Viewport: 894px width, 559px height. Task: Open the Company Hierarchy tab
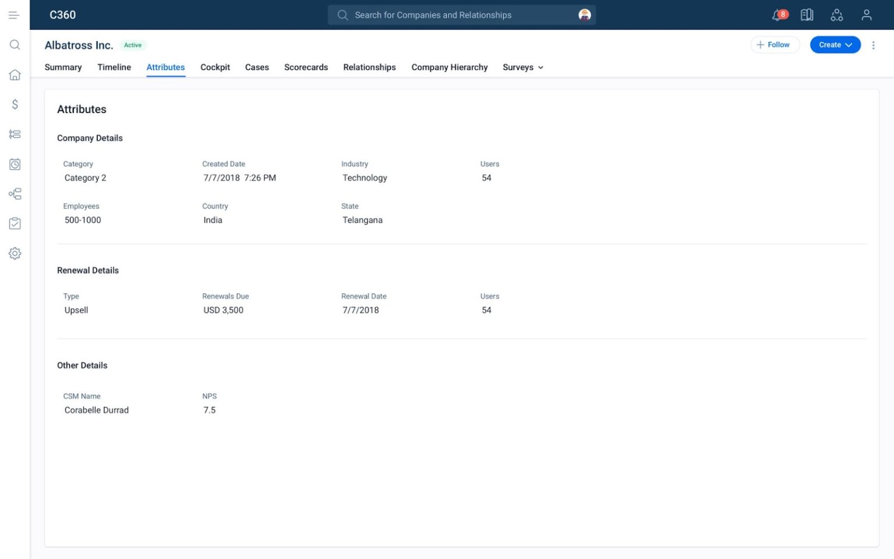tap(449, 67)
